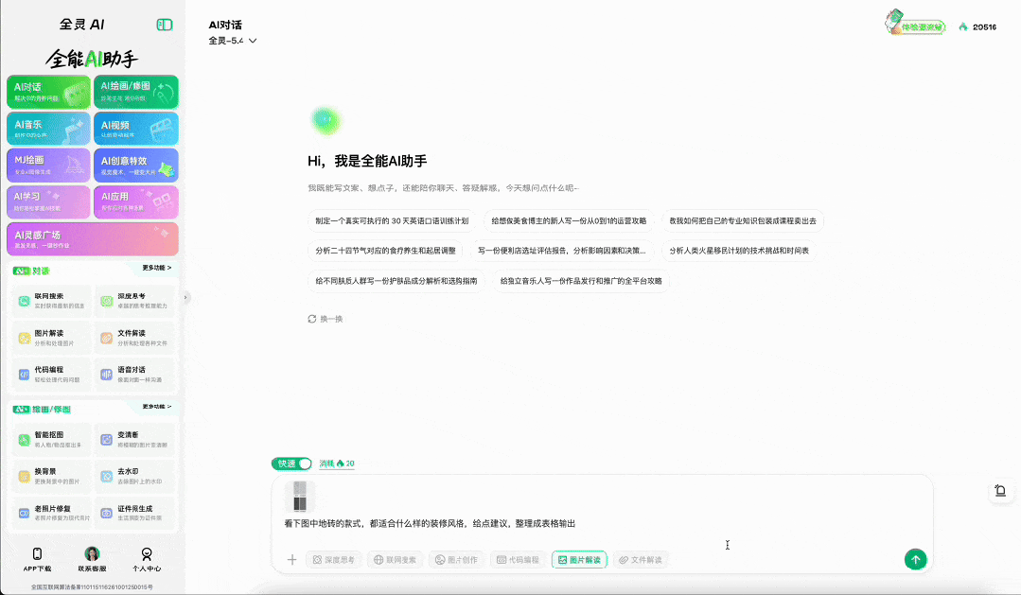
Task: Open the 换背景 tool
Action: coord(52,476)
